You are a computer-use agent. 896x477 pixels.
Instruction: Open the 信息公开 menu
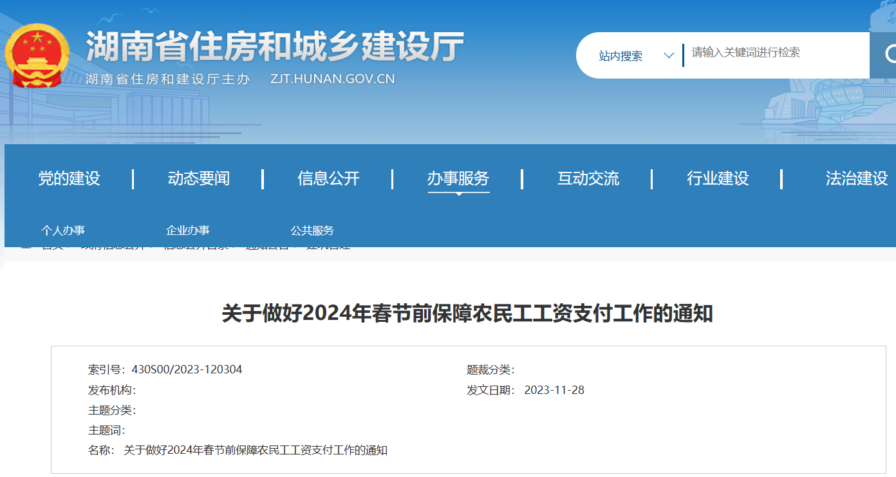pyautogui.click(x=329, y=179)
